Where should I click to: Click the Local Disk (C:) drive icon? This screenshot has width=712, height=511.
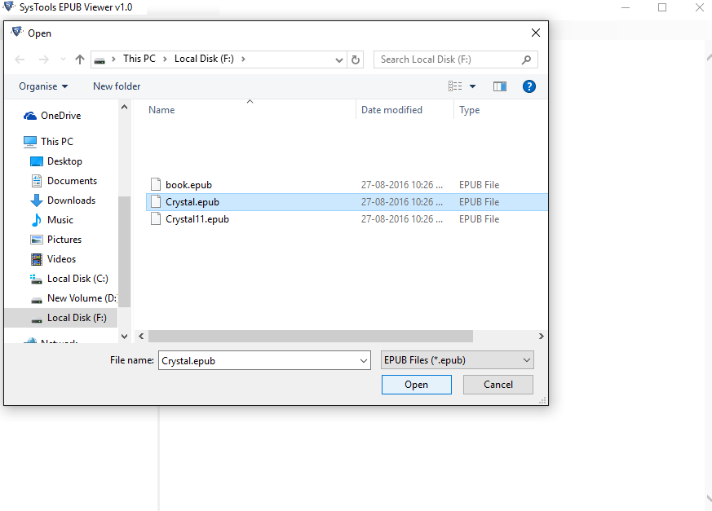tap(37, 279)
